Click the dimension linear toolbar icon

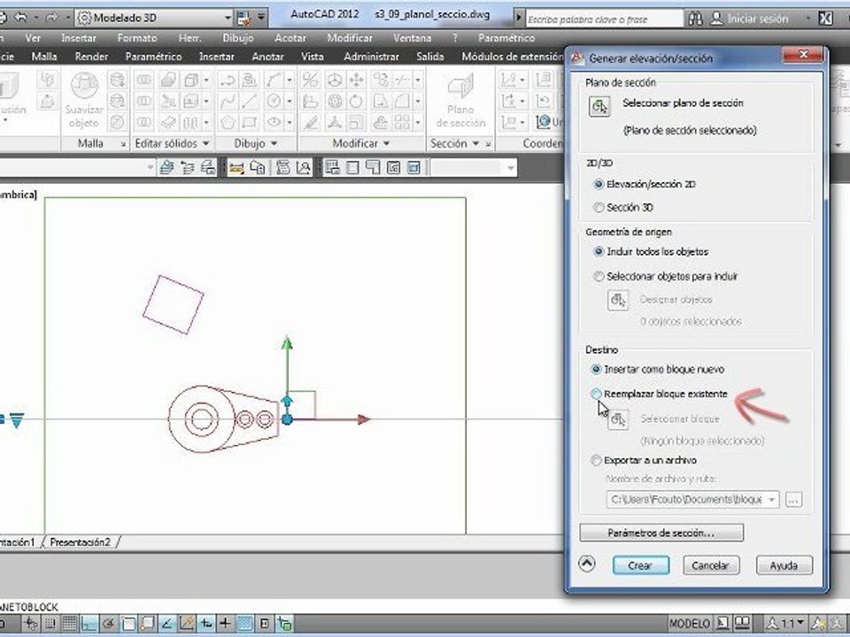236,168
